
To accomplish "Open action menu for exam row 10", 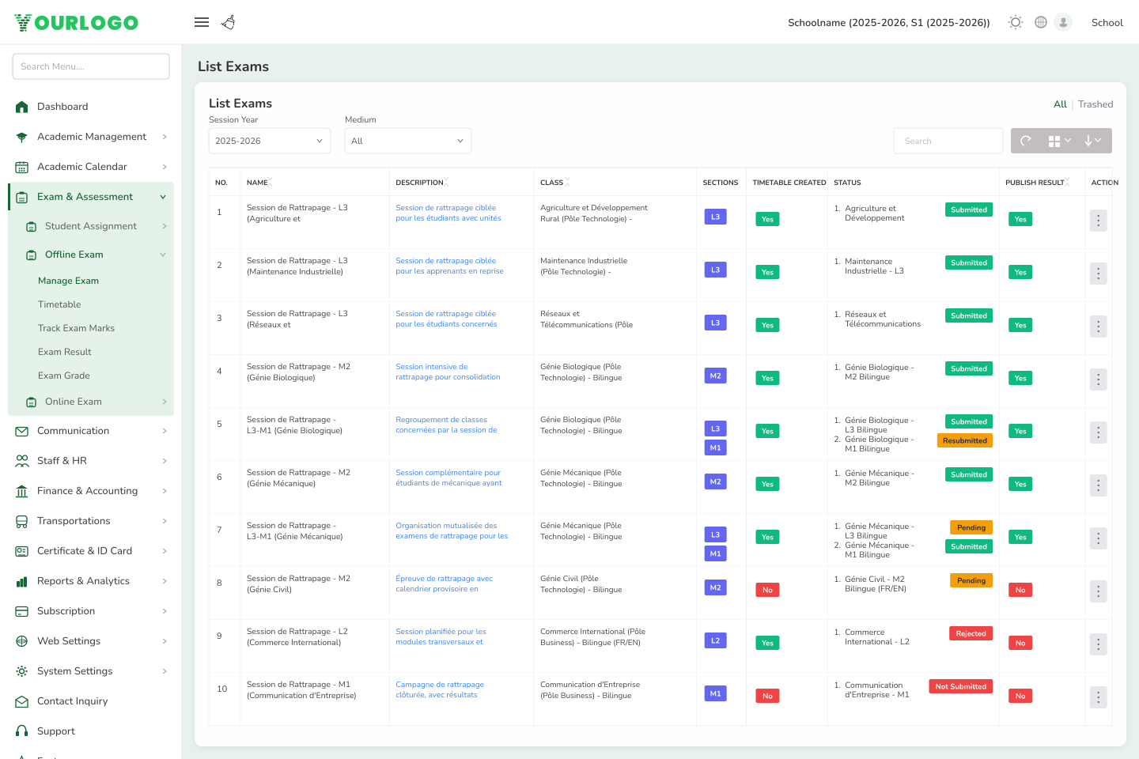I will tap(1098, 697).
